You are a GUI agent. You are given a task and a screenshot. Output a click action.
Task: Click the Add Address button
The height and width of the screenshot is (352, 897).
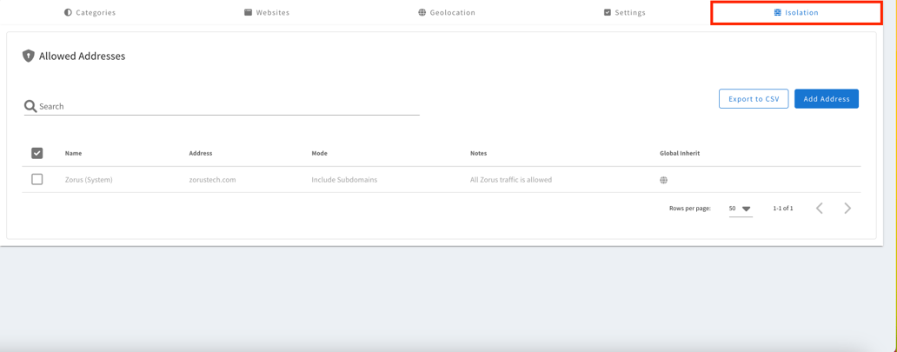[826, 99]
